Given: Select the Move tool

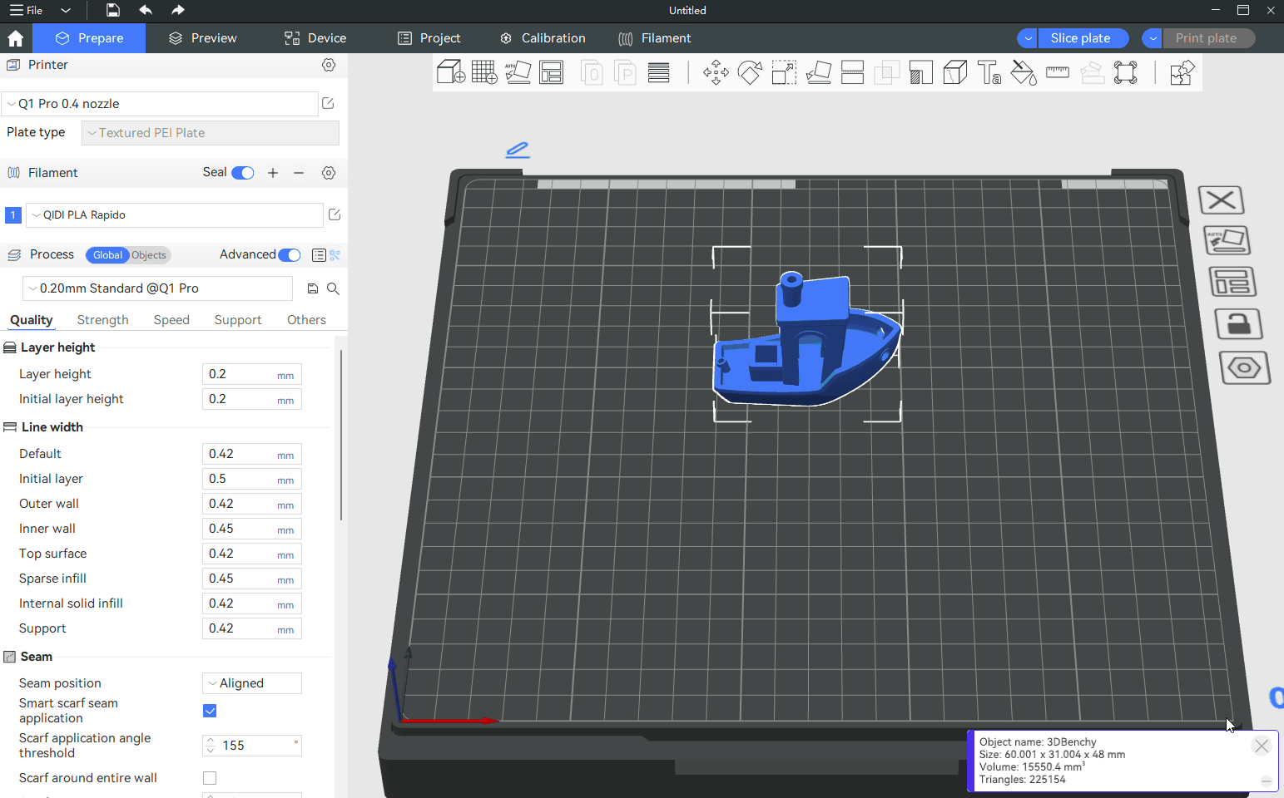Looking at the screenshot, I should (716, 73).
